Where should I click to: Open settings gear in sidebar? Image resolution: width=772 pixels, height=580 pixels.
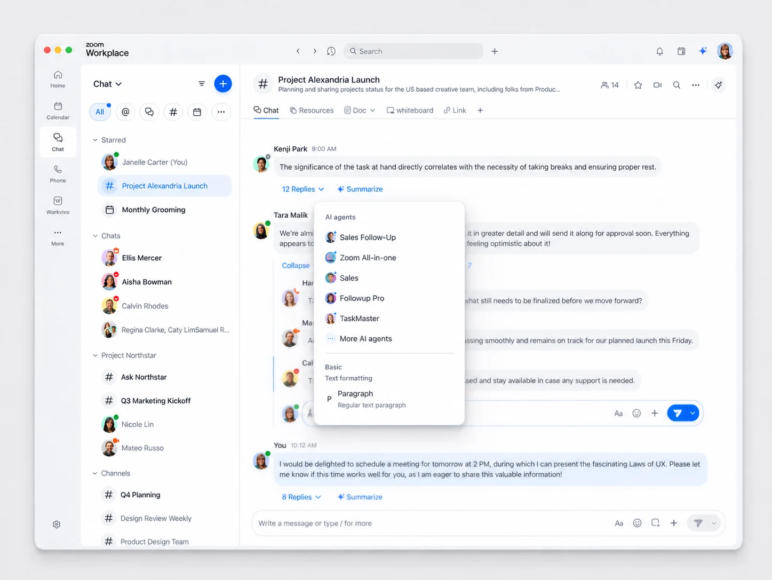click(x=57, y=525)
